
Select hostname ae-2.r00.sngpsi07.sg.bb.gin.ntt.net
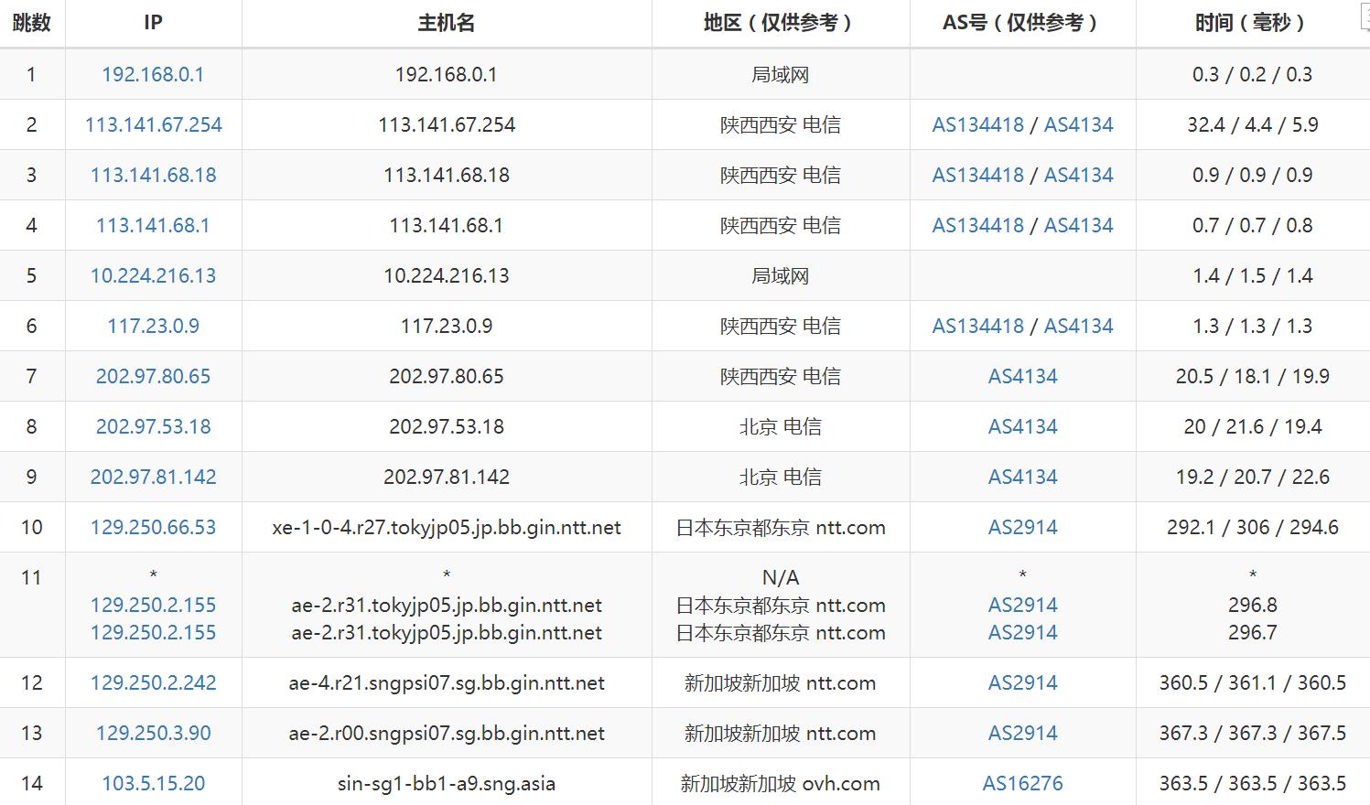pyautogui.click(x=447, y=734)
